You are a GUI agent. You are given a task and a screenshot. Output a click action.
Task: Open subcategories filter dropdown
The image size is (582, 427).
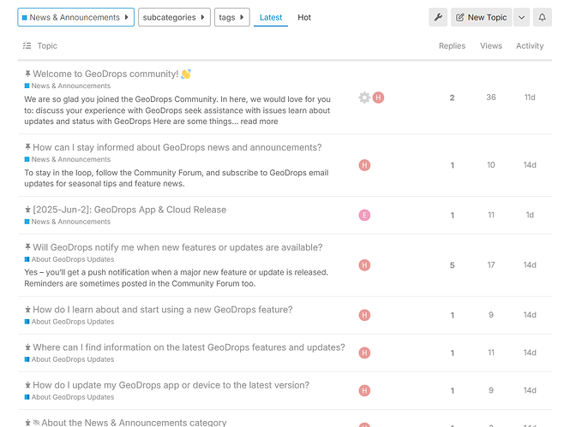pyautogui.click(x=174, y=17)
